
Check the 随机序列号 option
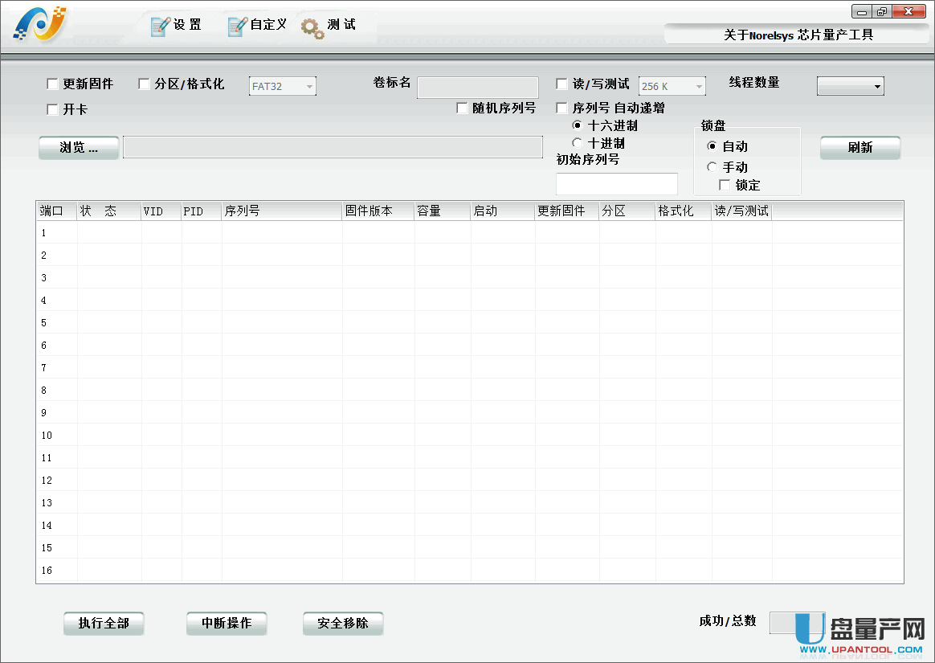pyautogui.click(x=463, y=108)
